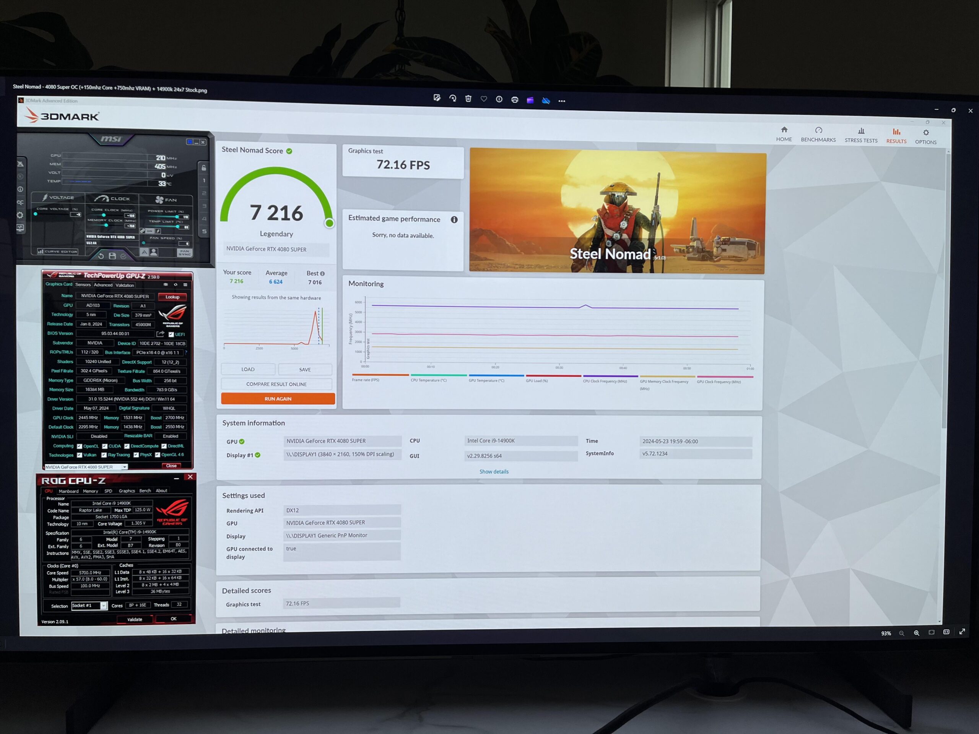Switch to the Mainboard tab in CPU-Z
This screenshot has height=734, width=979.
pos(68,491)
